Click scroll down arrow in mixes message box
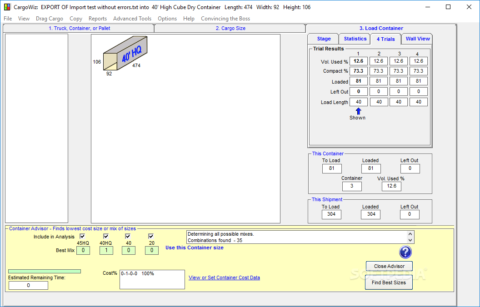 click(410, 240)
